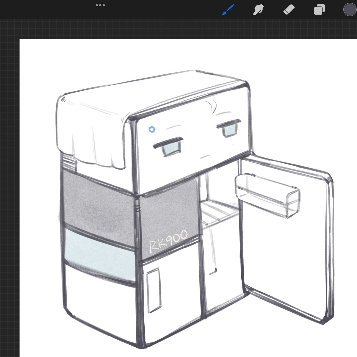Select the Brush paint tool
Screen dimensions: 357x357
(228, 10)
